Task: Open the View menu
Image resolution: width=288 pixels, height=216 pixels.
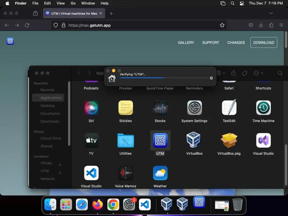Action: 61,3
